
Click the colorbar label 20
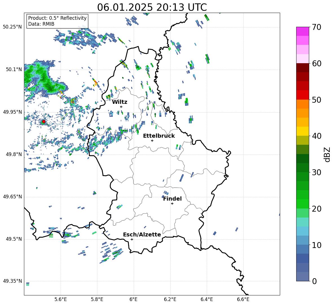click(317, 209)
